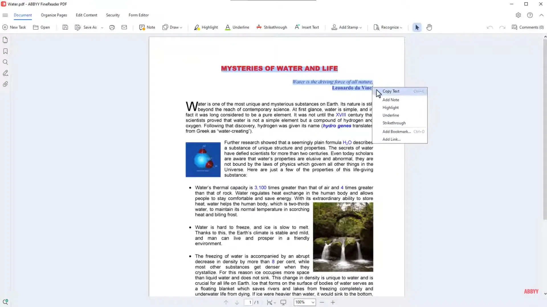
Task: Zoom in with the plus control
Action: pyautogui.click(x=333, y=302)
